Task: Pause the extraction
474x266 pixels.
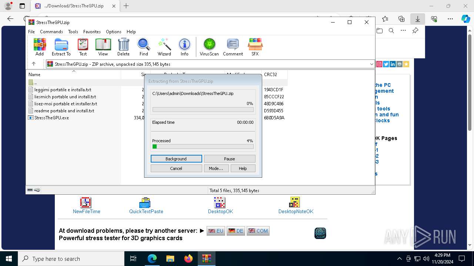Action: (230, 159)
